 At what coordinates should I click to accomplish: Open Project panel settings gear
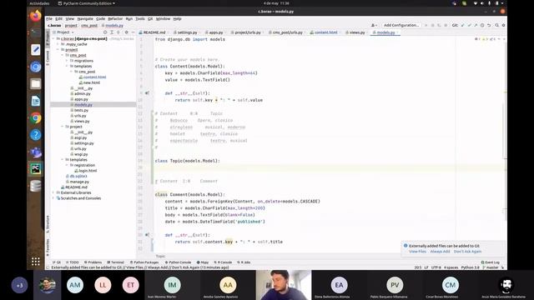coord(126,32)
